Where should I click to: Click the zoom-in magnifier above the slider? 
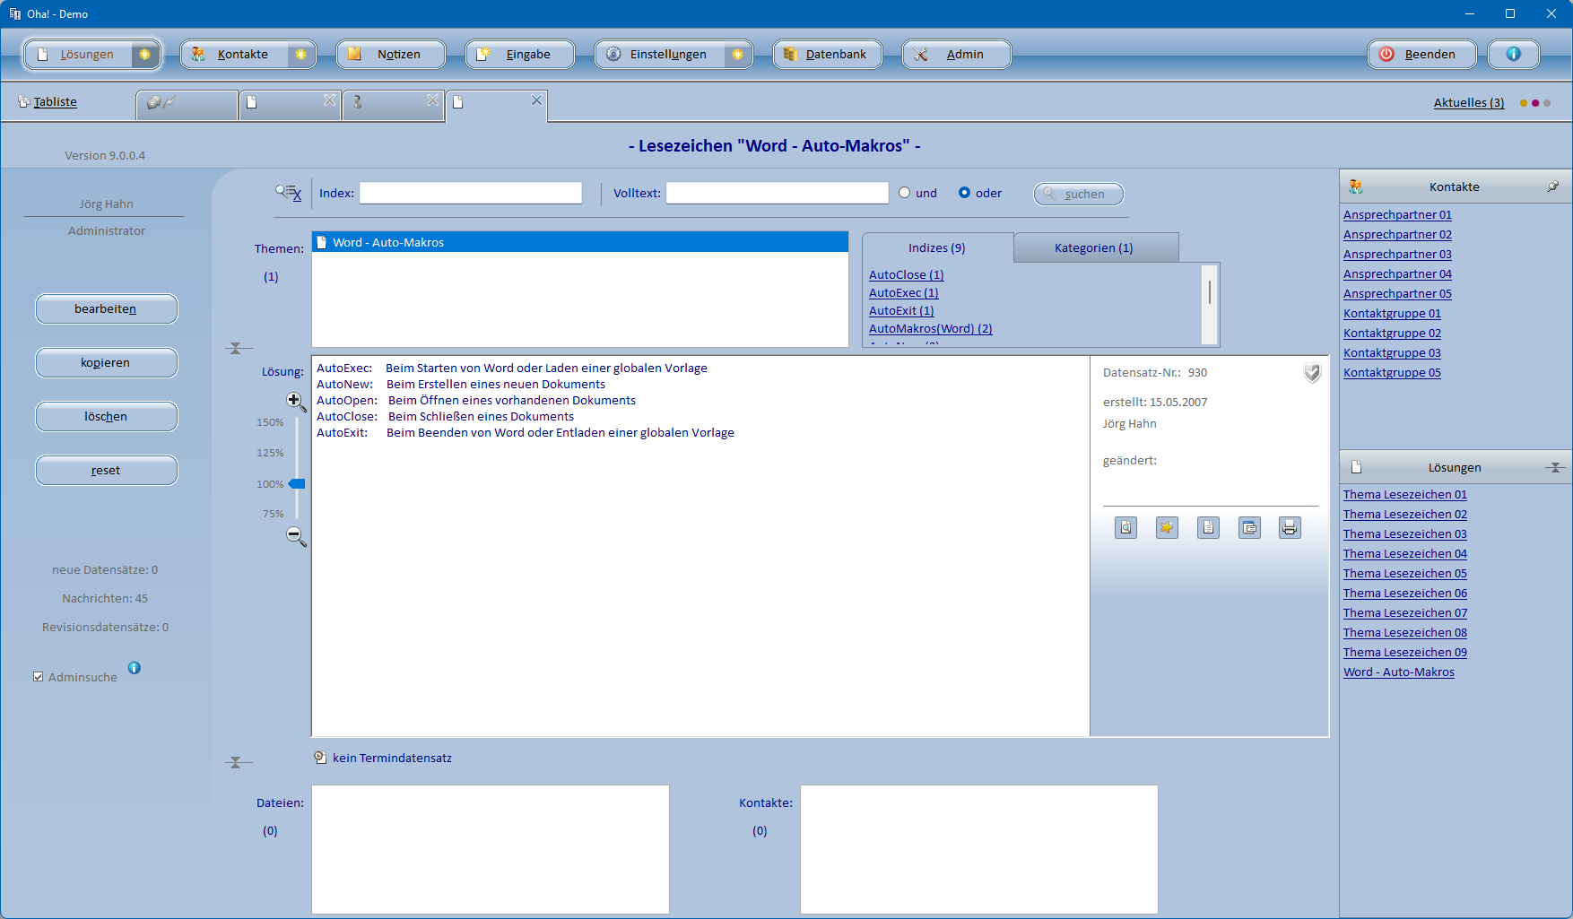(295, 402)
